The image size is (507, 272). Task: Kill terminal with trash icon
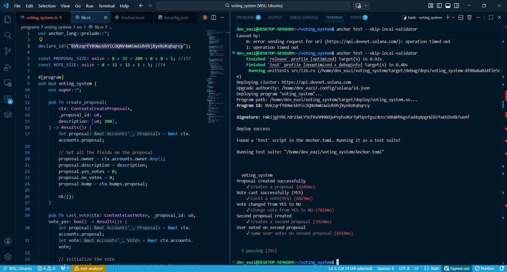point(469,17)
